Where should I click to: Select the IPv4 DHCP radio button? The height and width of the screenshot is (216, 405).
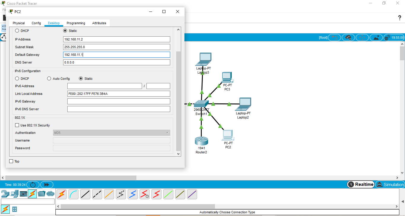[17, 31]
